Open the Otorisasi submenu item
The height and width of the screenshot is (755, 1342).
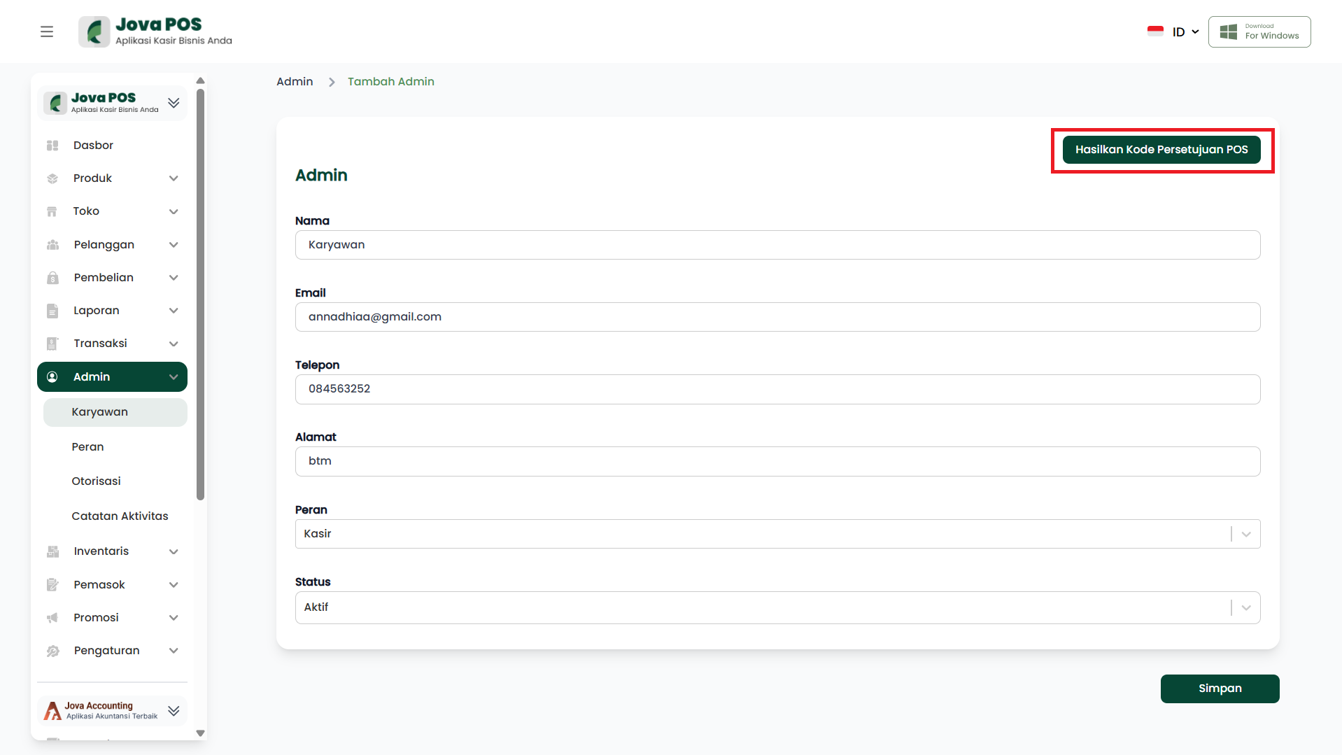[96, 481]
